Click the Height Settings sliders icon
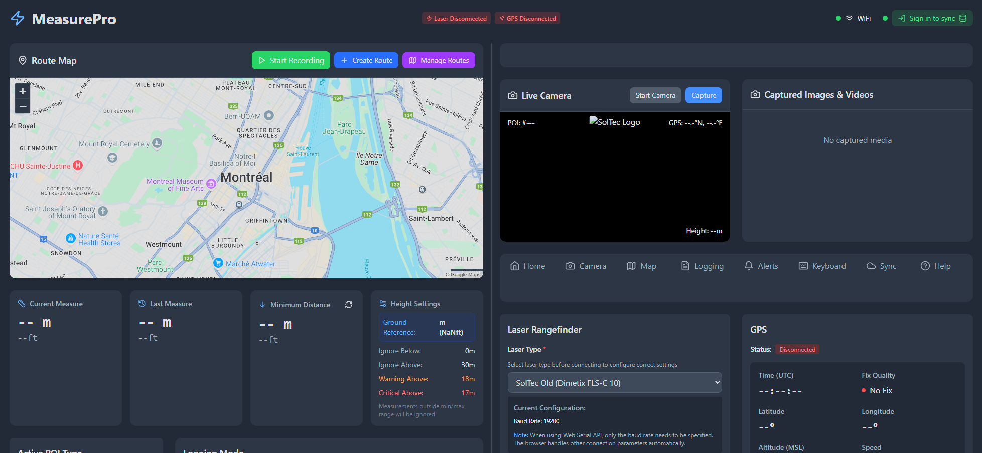982x453 pixels. click(382, 304)
